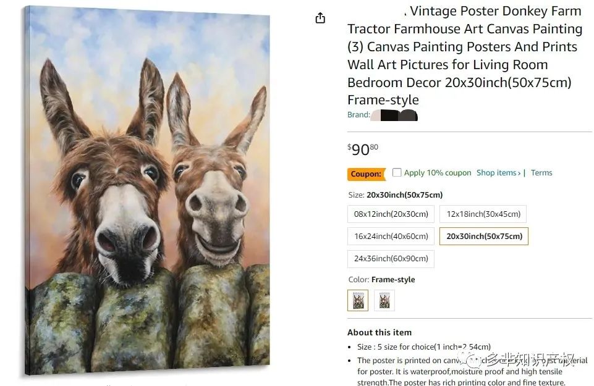Click the product title text
The width and height of the screenshot is (594, 386).
(464, 55)
